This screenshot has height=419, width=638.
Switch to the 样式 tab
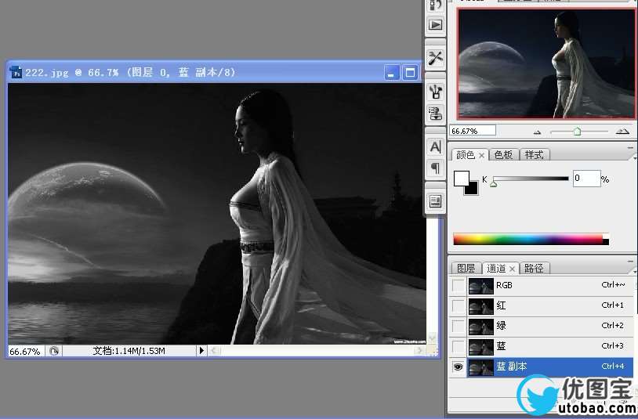coord(535,155)
